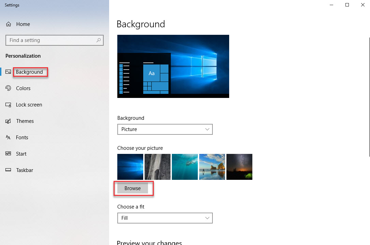
Task: Choose the gray rock cliff wallpaper
Action: tap(158, 167)
